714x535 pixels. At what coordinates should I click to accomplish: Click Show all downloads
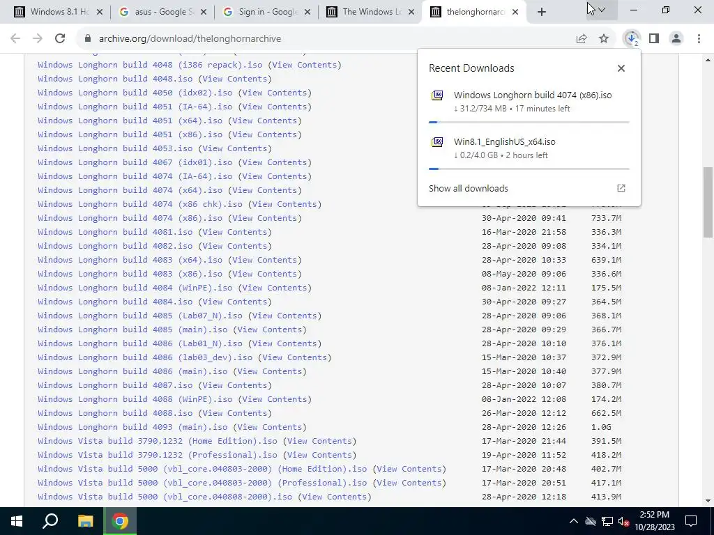[x=468, y=188]
